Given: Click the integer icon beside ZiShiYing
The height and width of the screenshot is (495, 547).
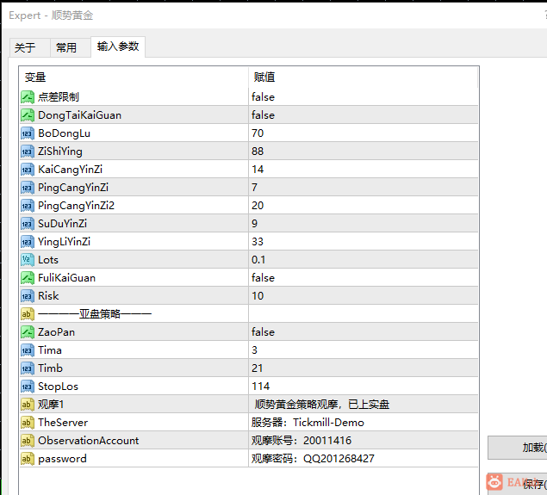Looking at the screenshot, I should pyautogui.click(x=28, y=152).
